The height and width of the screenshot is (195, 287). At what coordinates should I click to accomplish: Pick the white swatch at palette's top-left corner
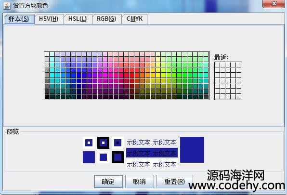47,54
